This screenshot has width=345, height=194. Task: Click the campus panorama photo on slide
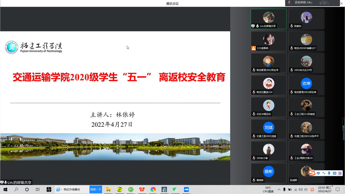coord(115,147)
